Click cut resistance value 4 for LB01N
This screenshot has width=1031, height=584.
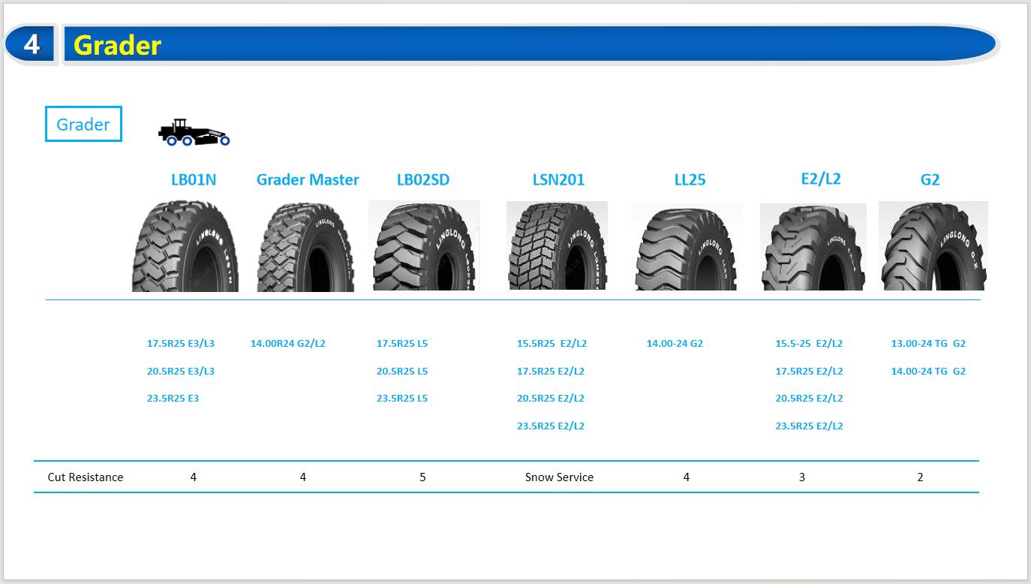coord(193,477)
